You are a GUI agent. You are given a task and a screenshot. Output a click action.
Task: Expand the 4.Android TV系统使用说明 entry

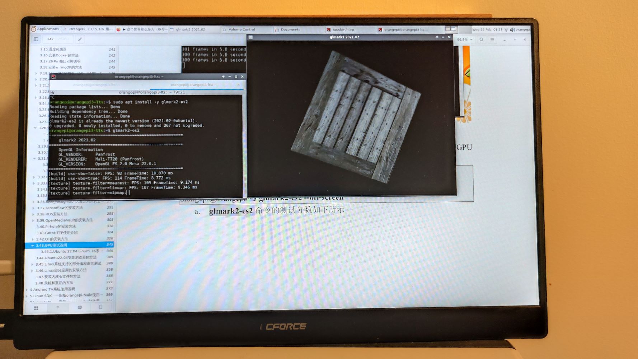click(x=27, y=289)
